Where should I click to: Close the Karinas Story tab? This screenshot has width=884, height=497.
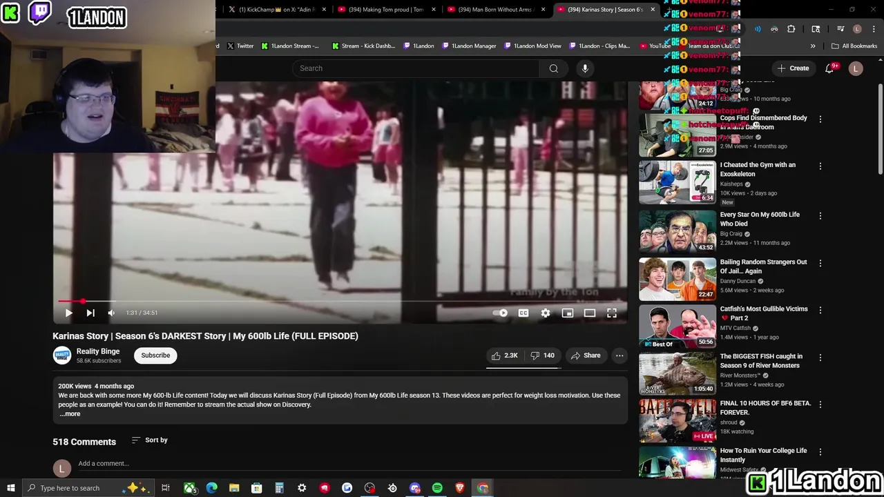(653, 10)
